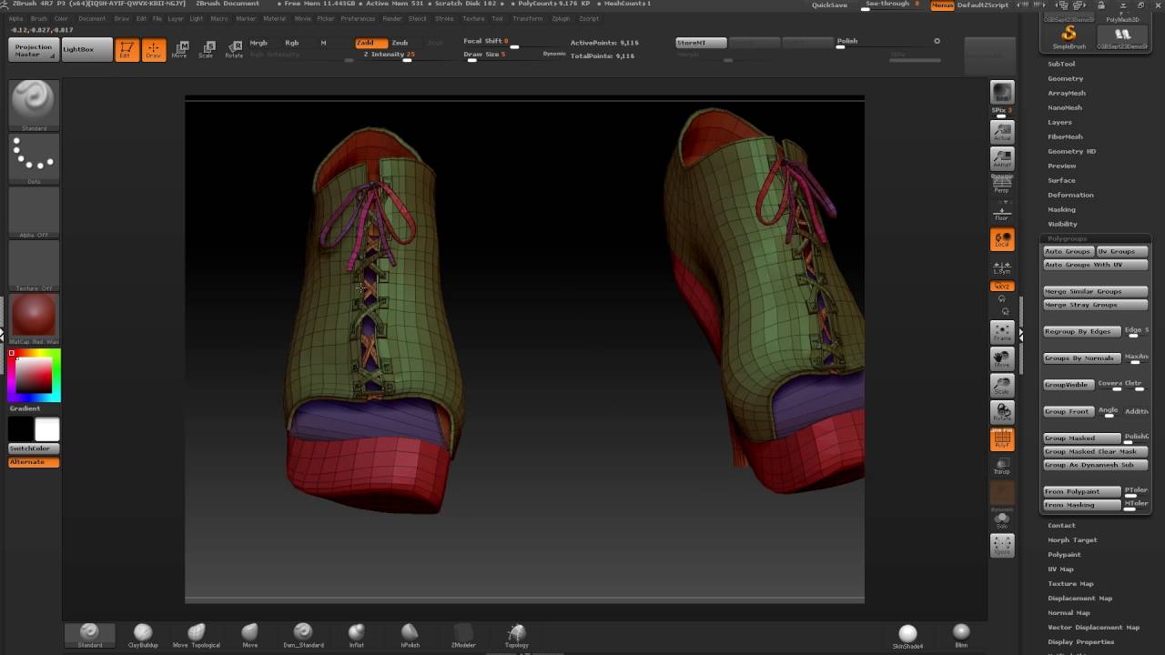Image resolution: width=1165 pixels, height=655 pixels.
Task: Expand the Deformation section
Action: [x=1070, y=195]
